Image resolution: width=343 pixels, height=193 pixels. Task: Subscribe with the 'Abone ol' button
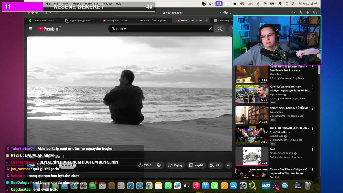pyautogui.click(x=67, y=165)
